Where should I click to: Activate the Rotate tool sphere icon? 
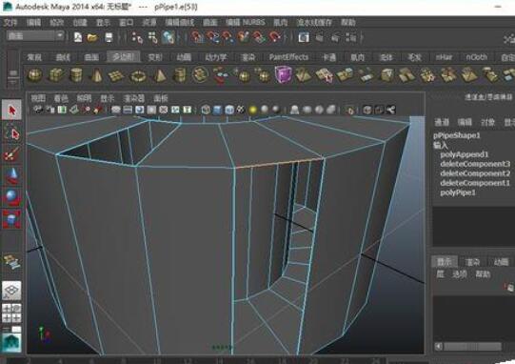(11, 197)
